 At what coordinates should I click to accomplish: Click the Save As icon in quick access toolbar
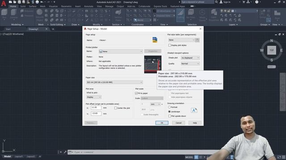(x=24, y=2)
